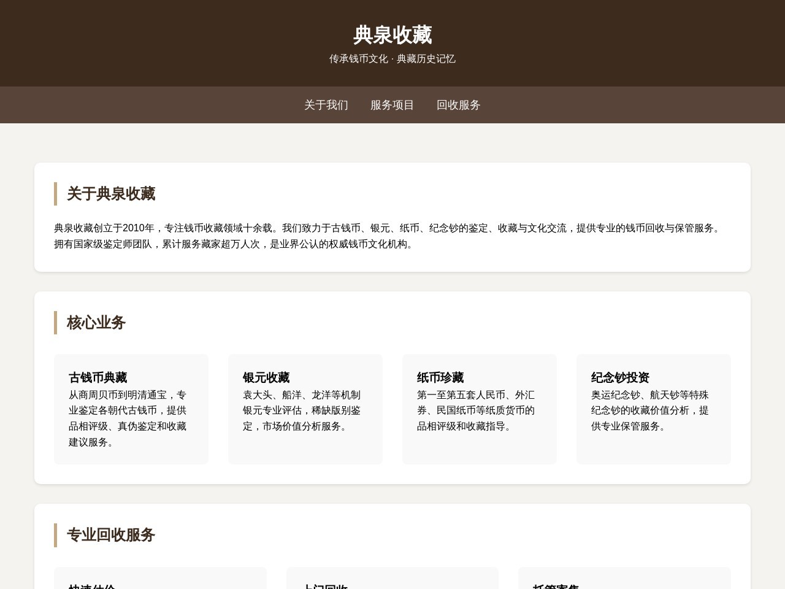Click the 回收服务 navigation link
The height and width of the screenshot is (589, 785).
pos(458,105)
